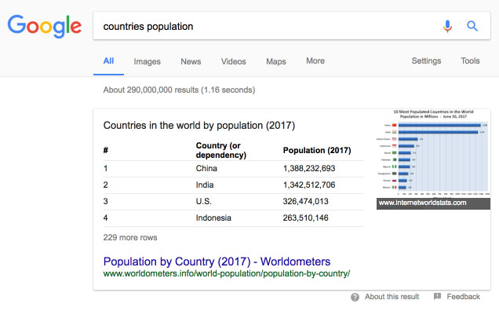
Task: Open the Settings menu
Action: pos(426,60)
